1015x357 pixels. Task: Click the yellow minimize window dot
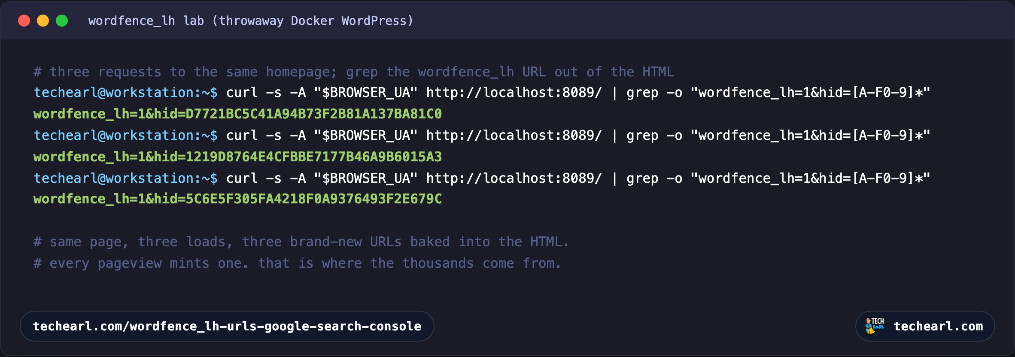[x=43, y=21]
